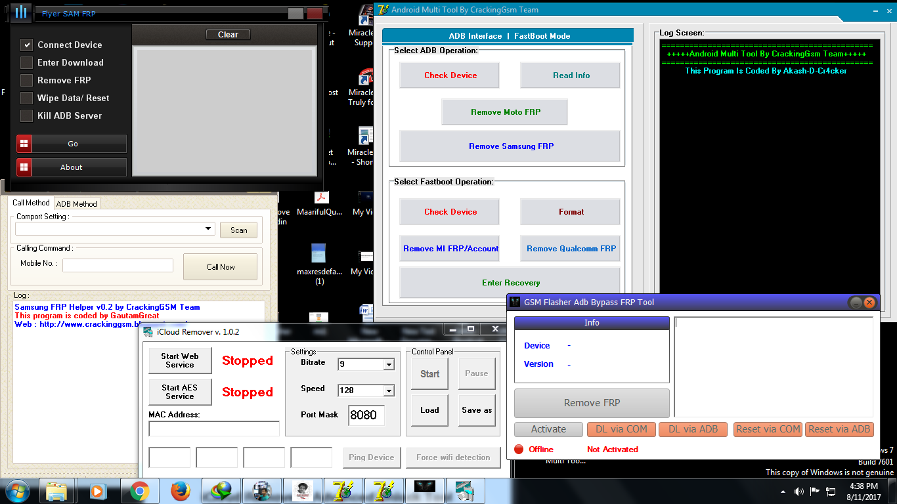Click Scan in Comport Setting
897x504 pixels.
[239, 230]
